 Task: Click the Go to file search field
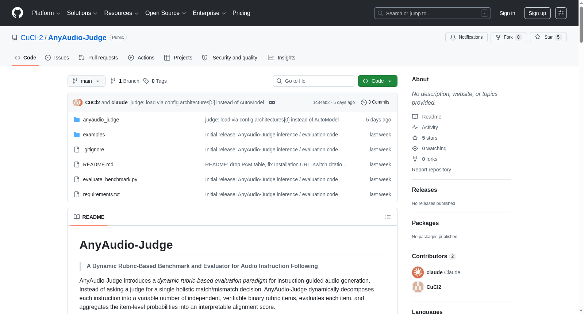(314, 81)
